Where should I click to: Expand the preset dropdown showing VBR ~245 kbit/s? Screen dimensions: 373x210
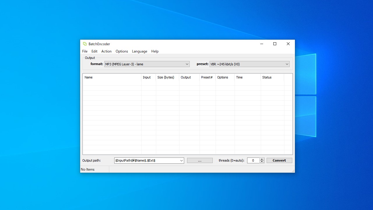[249, 64]
